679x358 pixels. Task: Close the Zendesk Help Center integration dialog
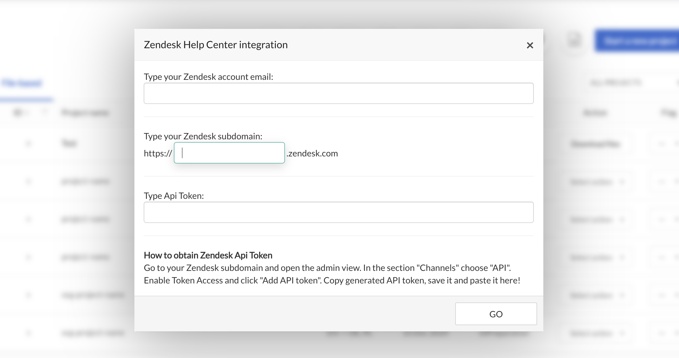coord(530,45)
